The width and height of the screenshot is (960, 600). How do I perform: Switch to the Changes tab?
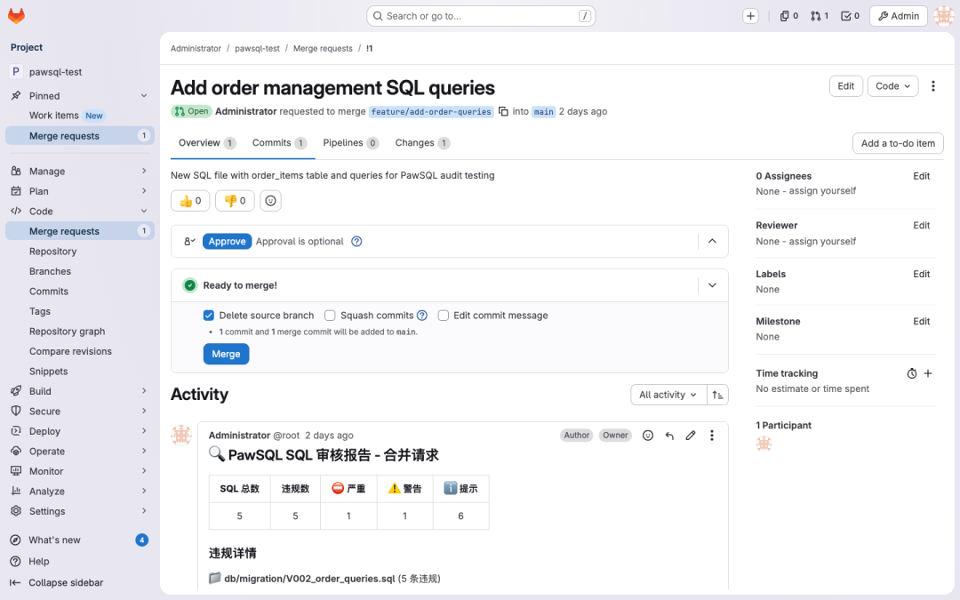(x=422, y=143)
